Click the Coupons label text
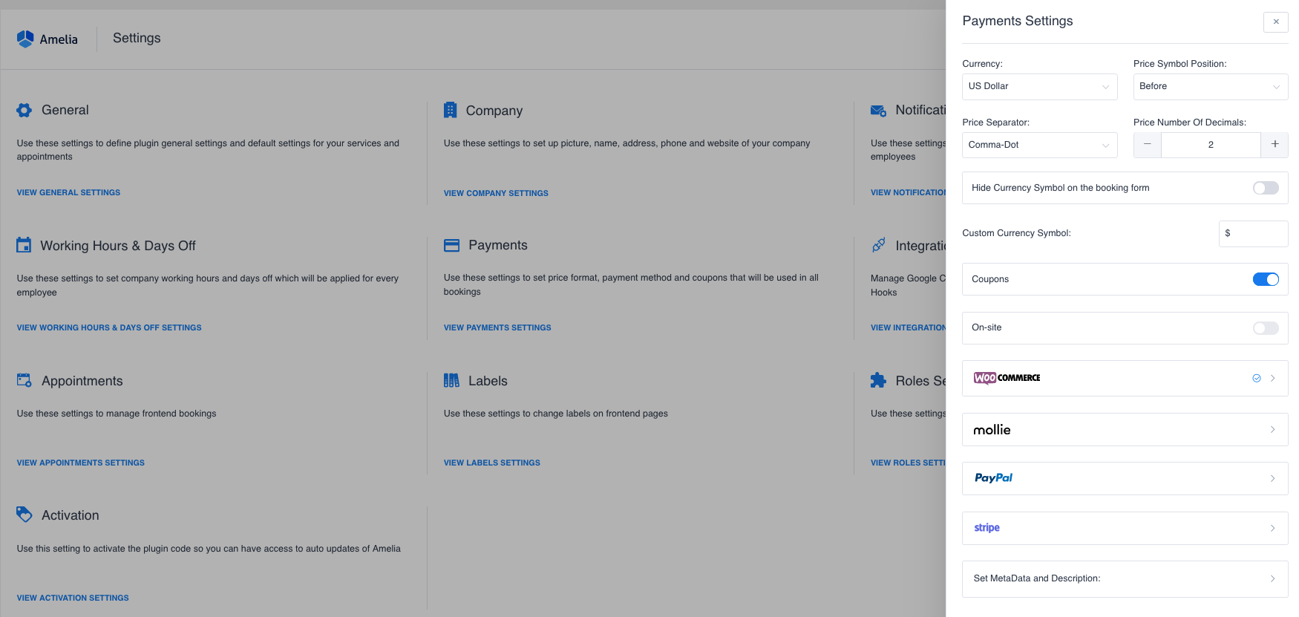This screenshot has width=1299, height=617. (990, 279)
